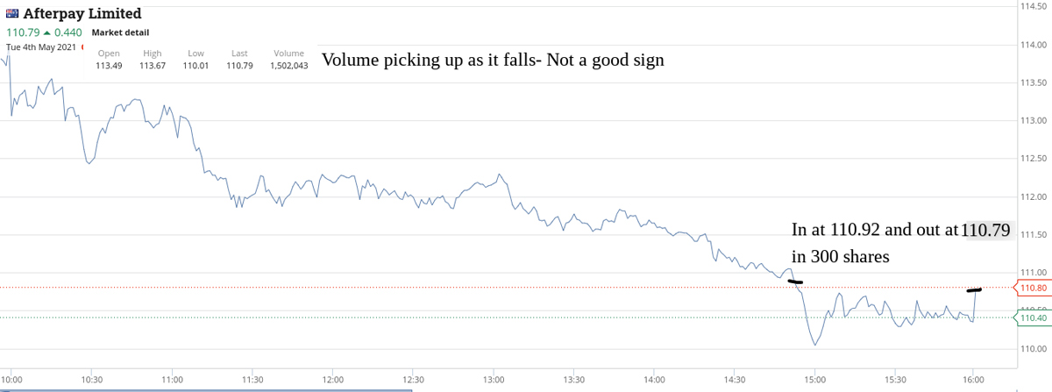Click the Volume value 1,502,043
Viewport: 1052px width, 392px height.
tap(288, 66)
